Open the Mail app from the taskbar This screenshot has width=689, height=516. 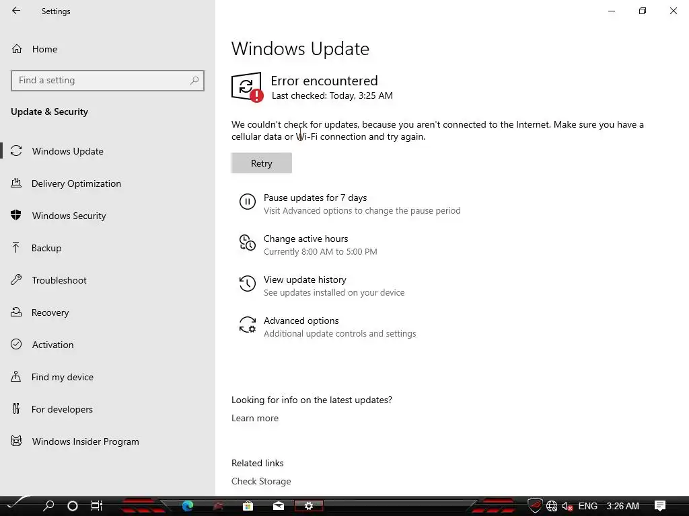(278, 506)
